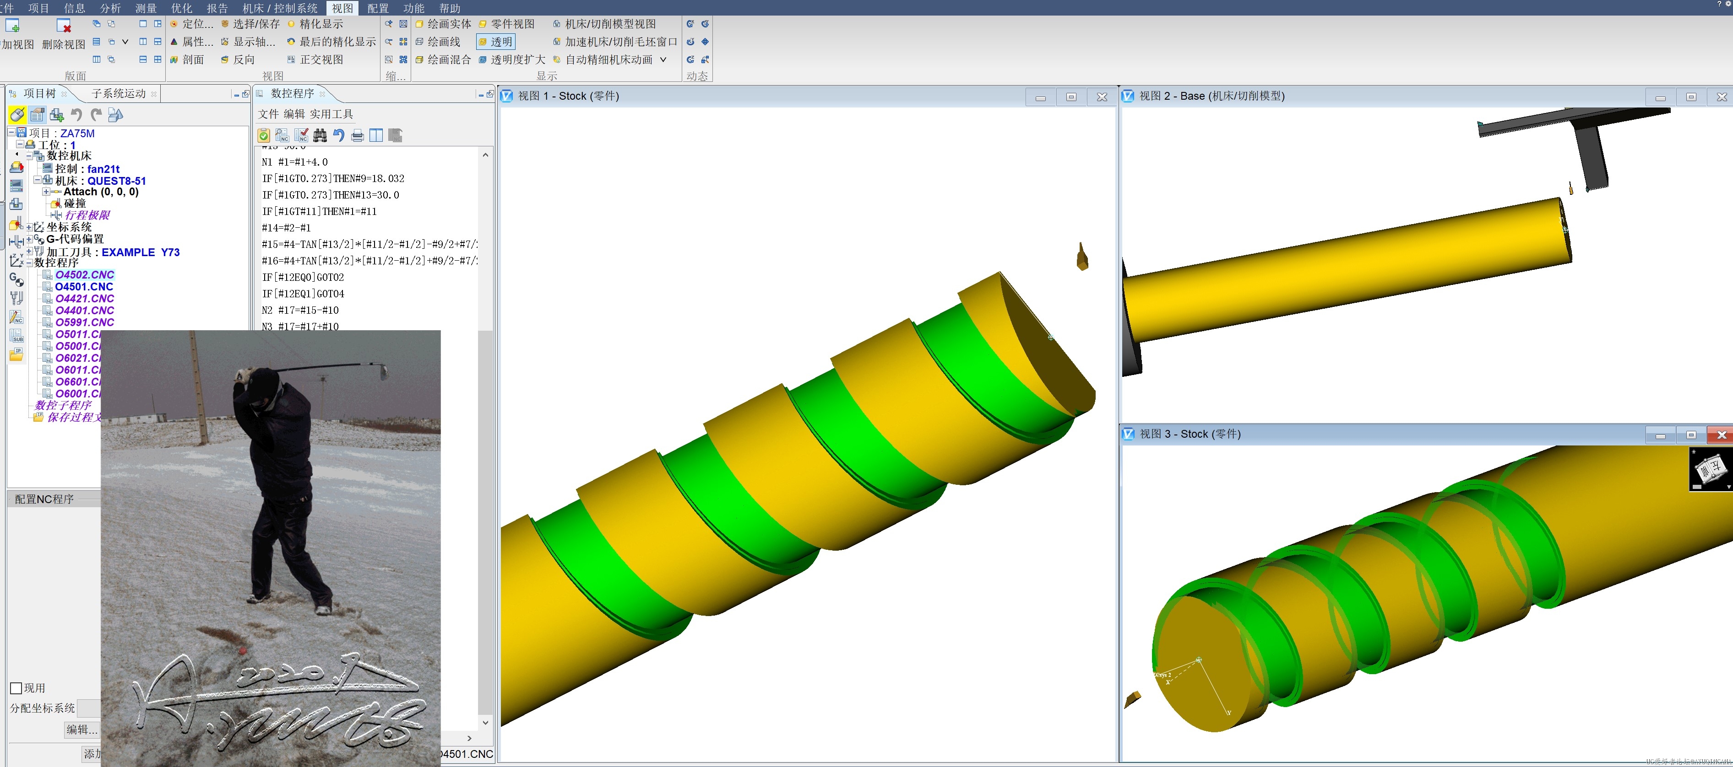
Task: Click NC program vertical scrollbar up arrow
Action: coord(485,155)
